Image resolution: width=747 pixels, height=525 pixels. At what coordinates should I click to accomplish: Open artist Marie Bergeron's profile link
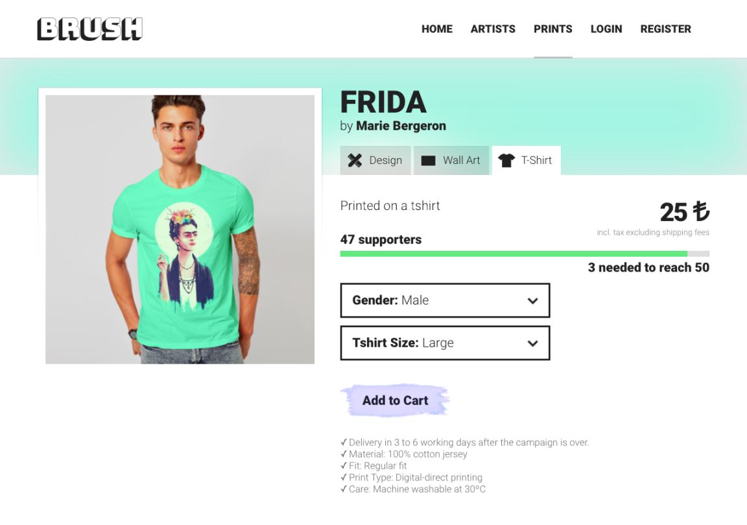tap(401, 126)
